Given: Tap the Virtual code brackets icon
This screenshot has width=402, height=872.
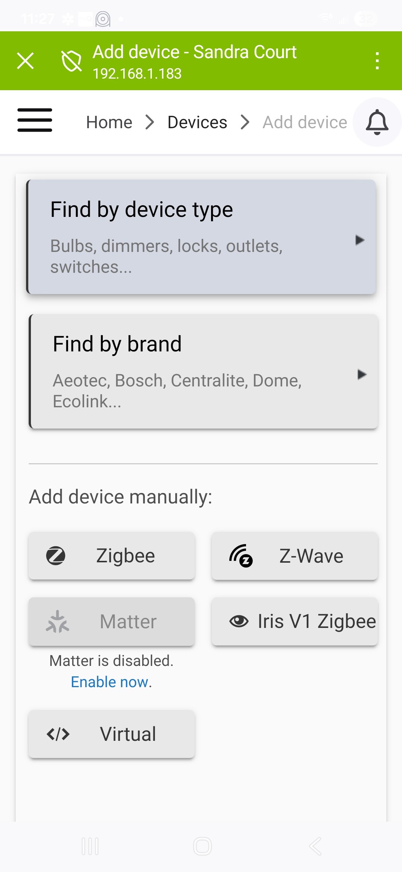Looking at the screenshot, I should tap(58, 734).
